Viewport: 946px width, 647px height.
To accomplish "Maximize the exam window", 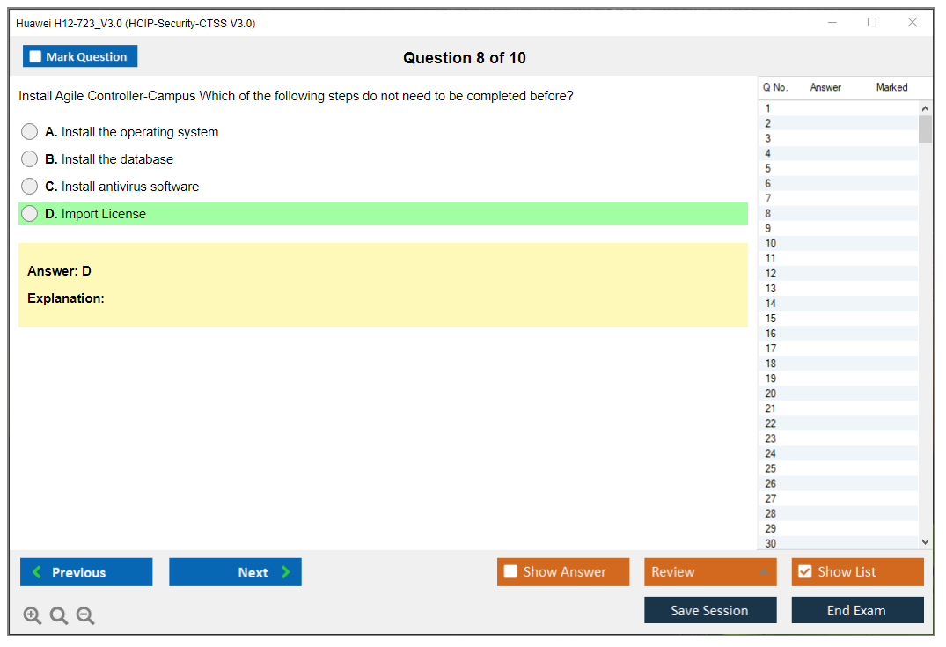I will [x=872, y=23].
